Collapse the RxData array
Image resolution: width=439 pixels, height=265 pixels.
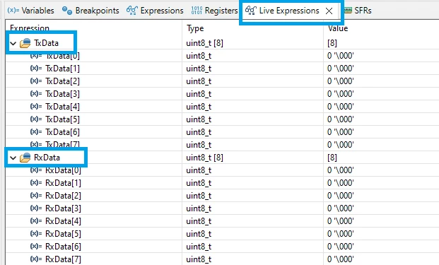pos(13,158)
